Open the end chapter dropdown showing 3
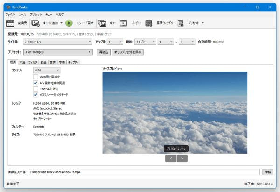The width and height of the screenshot is (280, 192). 187,42
